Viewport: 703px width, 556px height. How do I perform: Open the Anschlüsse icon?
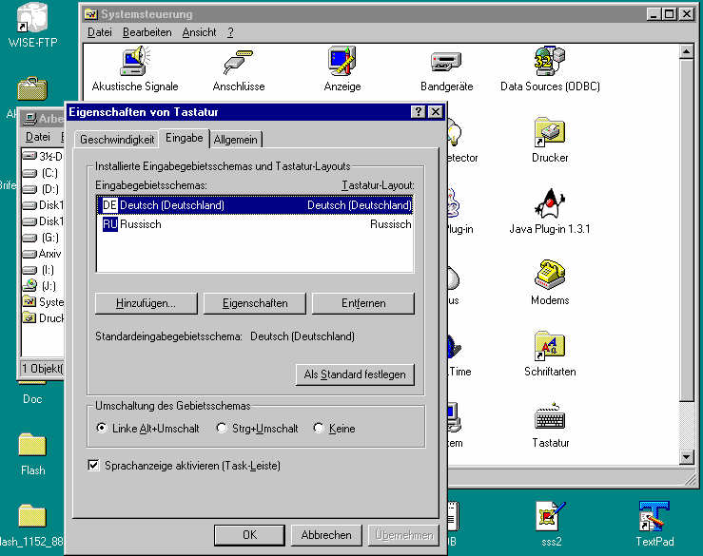[x=239, y=63]
